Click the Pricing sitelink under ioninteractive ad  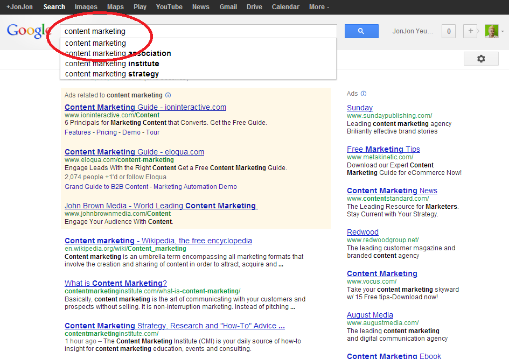(x=107, y=132)
